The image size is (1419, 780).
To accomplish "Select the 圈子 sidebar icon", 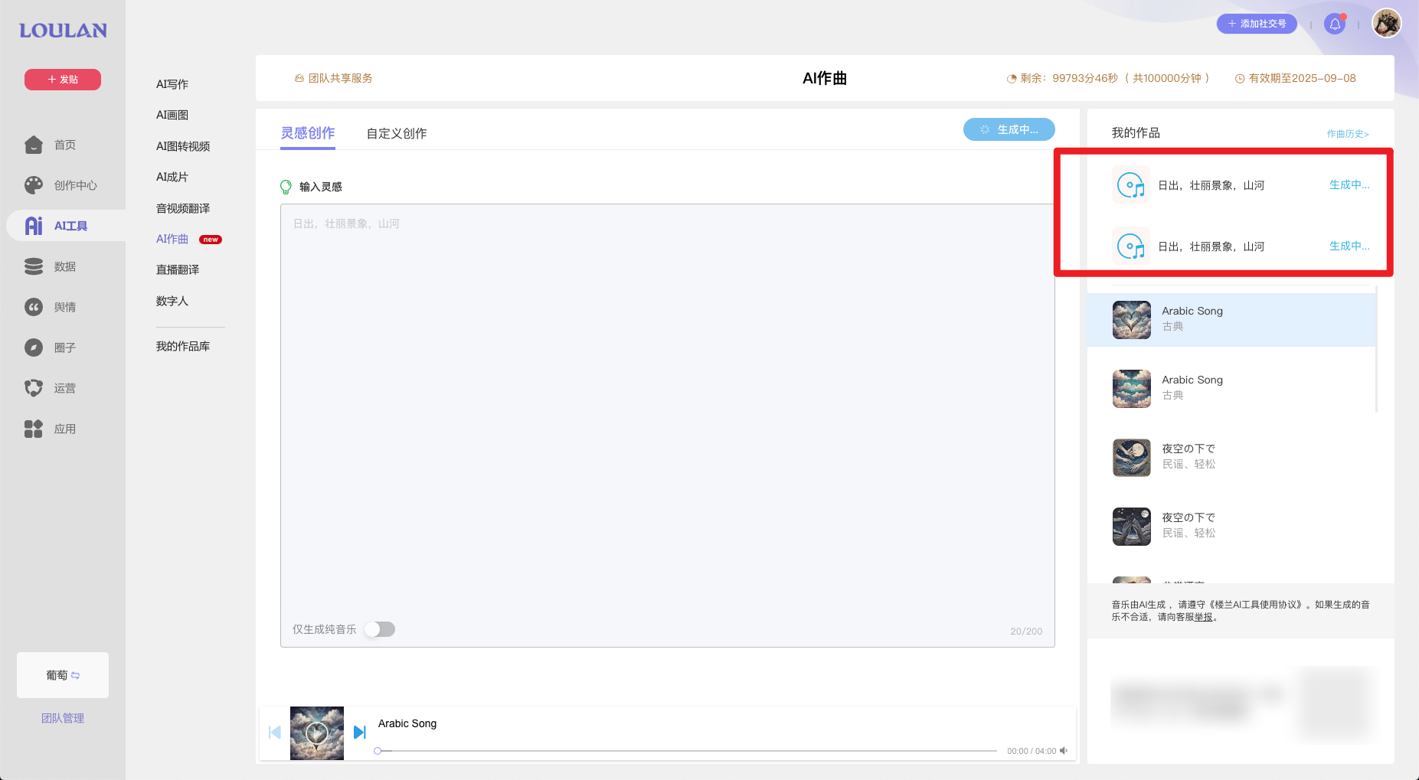I will pyautogui.click(x=34, y=347).
